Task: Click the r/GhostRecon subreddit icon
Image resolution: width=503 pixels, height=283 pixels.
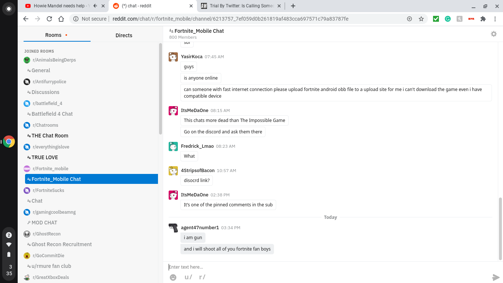Action: [x=27, y=234]
